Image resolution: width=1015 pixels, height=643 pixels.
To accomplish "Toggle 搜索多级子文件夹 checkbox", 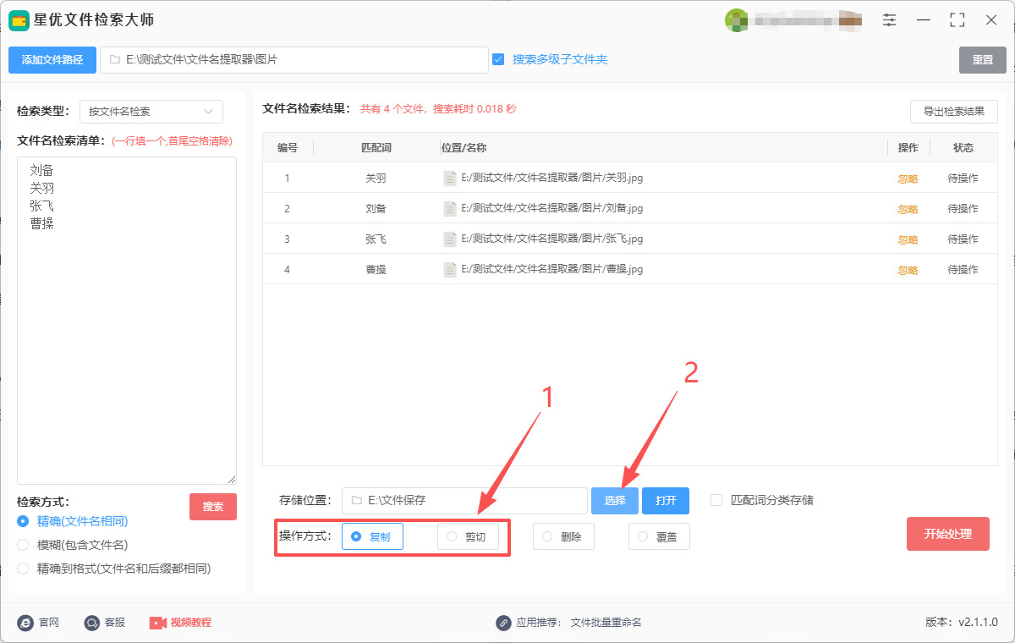I will point(498,59).
